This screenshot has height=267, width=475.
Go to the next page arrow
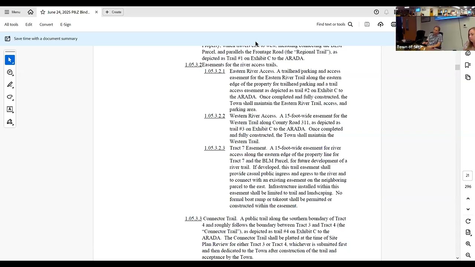[x=468, y=209]
